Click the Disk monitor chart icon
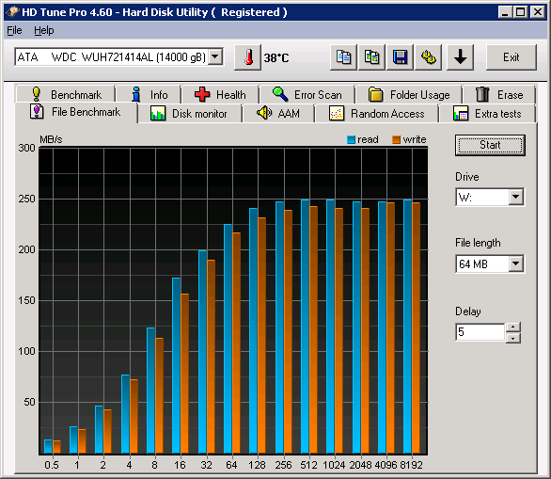Screen dimensions: 551x479 [158, 113]
